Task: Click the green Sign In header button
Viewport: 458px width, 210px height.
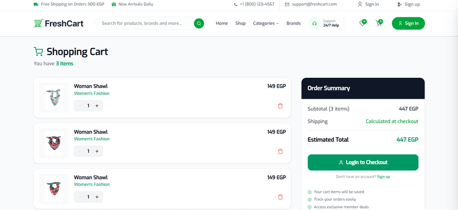Action: (408, 23)
